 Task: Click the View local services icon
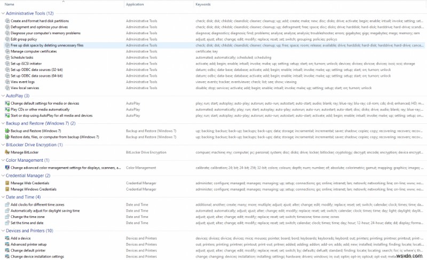coord(7,88)
